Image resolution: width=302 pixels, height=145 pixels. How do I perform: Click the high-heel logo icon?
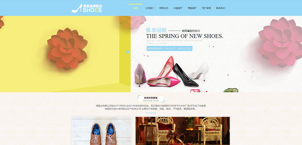pos(77,8)
